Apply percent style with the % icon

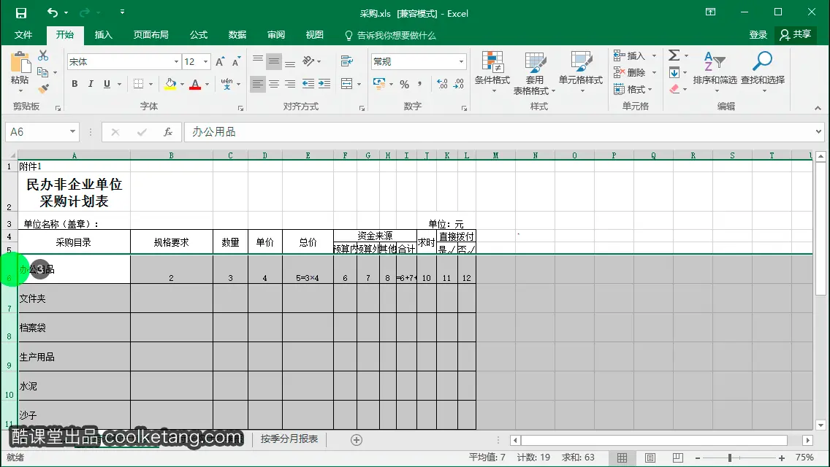click(405, 84)
